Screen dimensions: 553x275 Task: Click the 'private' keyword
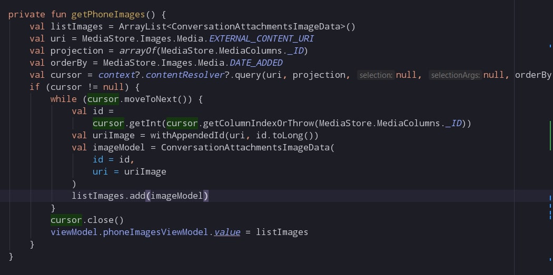pyautogui.click(x=27, y=14)
